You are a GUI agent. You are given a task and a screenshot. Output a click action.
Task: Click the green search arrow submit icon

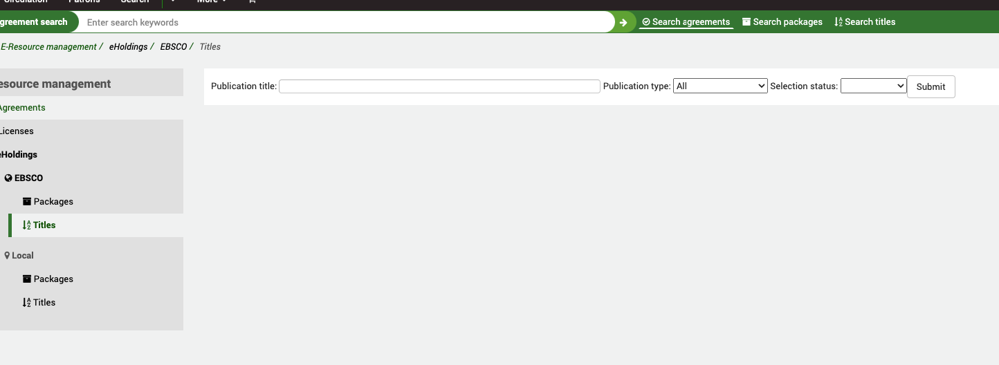click(623, 22)
